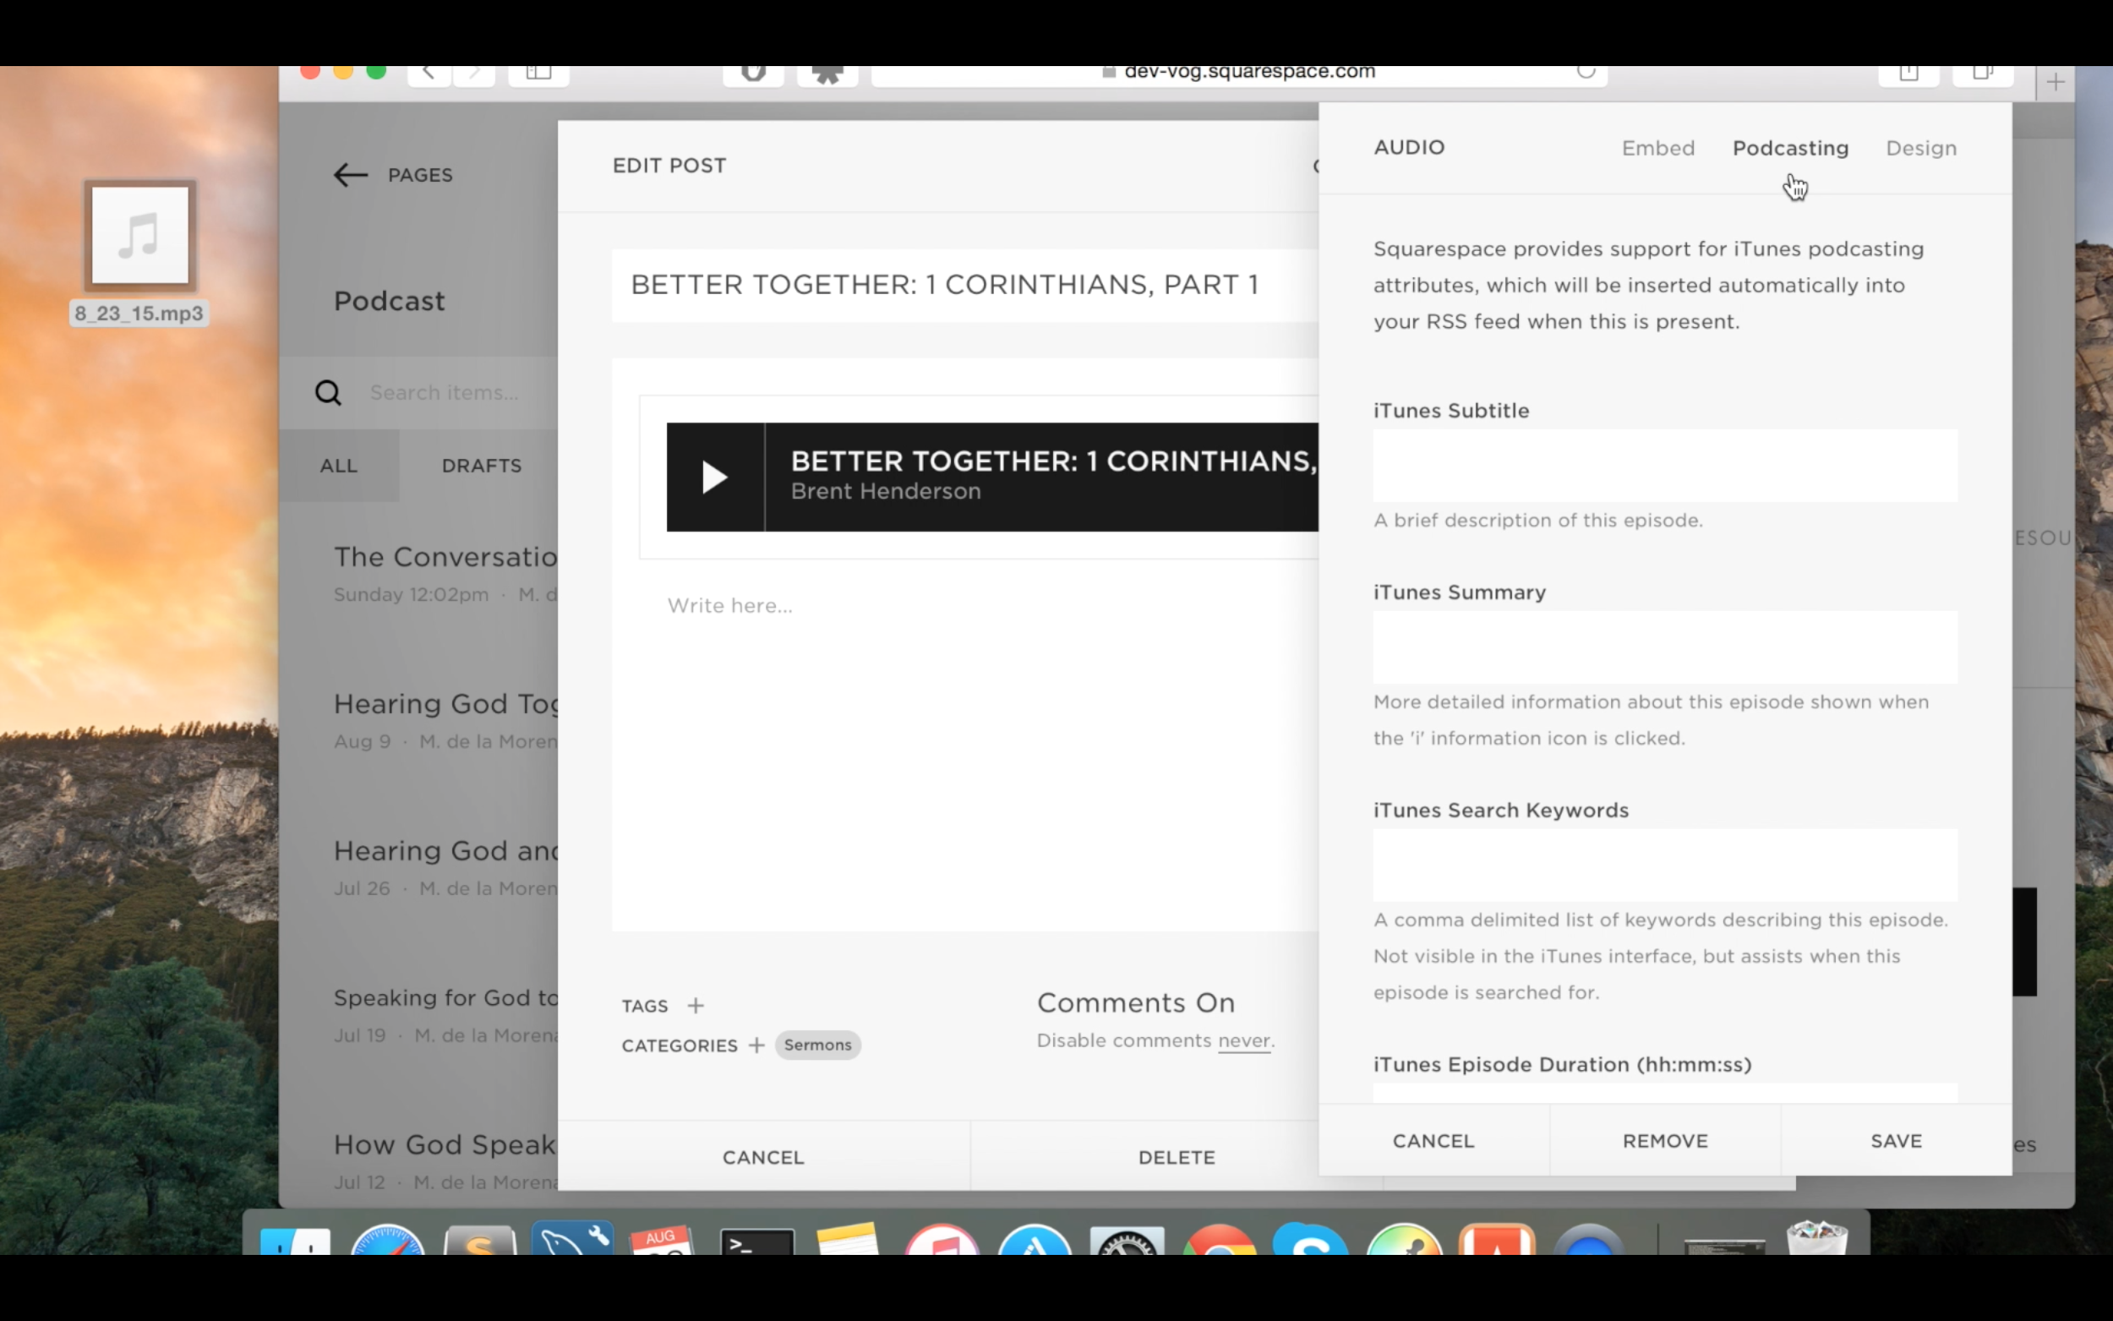
Task: Launch Google Chrome from the dock
Action: point(1220,1241)
